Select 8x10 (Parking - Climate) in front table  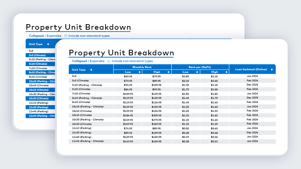tap(172, 98)
